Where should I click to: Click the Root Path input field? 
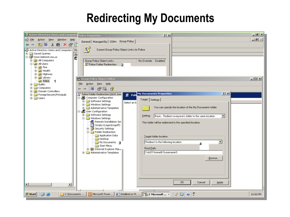[183, 152]
